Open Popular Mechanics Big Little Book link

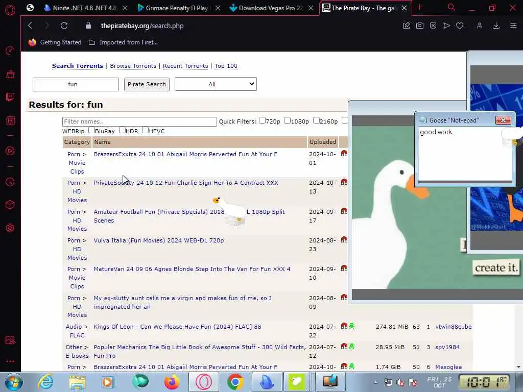tap(200, 351)
